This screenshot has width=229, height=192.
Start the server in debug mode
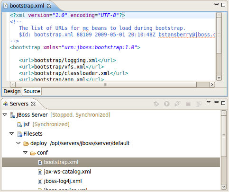(x=156, y=104)
